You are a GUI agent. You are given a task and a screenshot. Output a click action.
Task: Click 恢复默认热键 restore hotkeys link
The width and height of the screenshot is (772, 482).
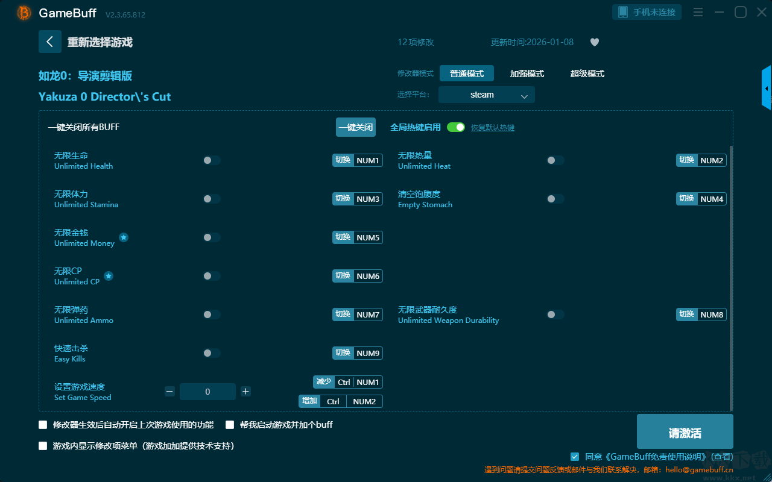(493, 128)
